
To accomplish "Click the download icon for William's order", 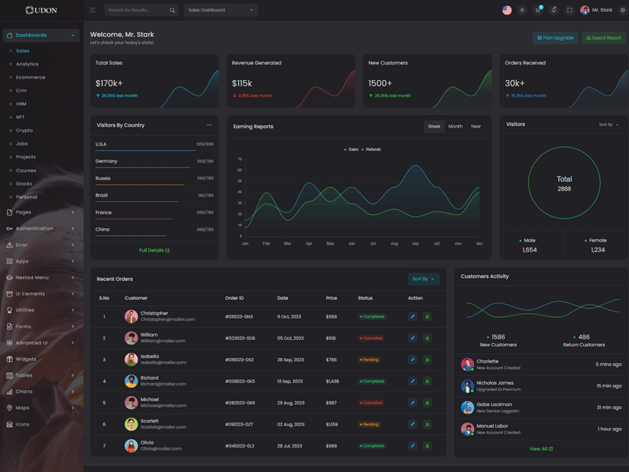I will pos(427,338).
